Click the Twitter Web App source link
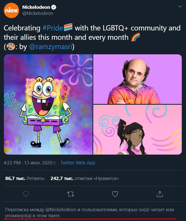This screenshot has width=186, height=221. tap(78, 163)
